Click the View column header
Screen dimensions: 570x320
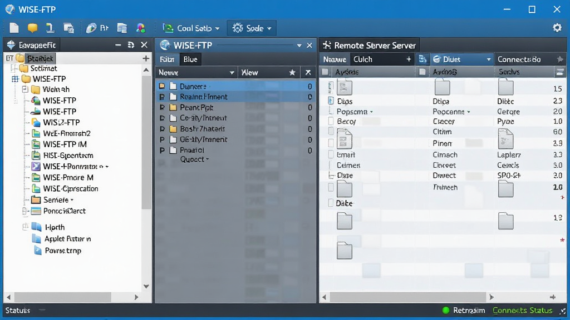(x=250, y=73)
